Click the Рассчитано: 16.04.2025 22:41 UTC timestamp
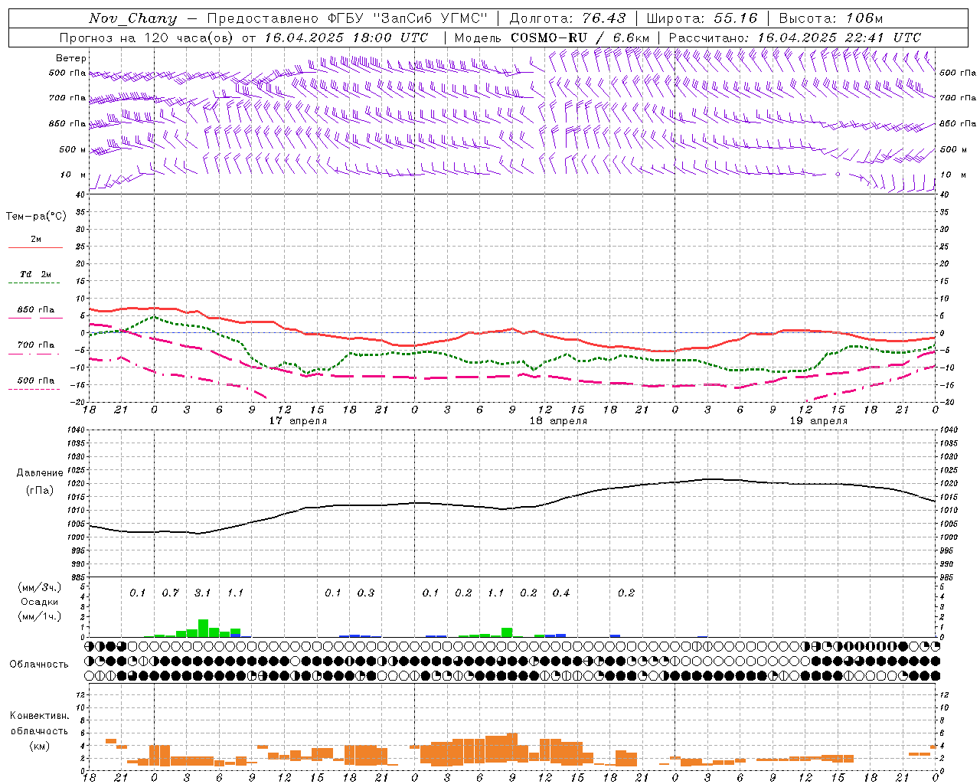The image size is (980, 784). click(795, 38)
